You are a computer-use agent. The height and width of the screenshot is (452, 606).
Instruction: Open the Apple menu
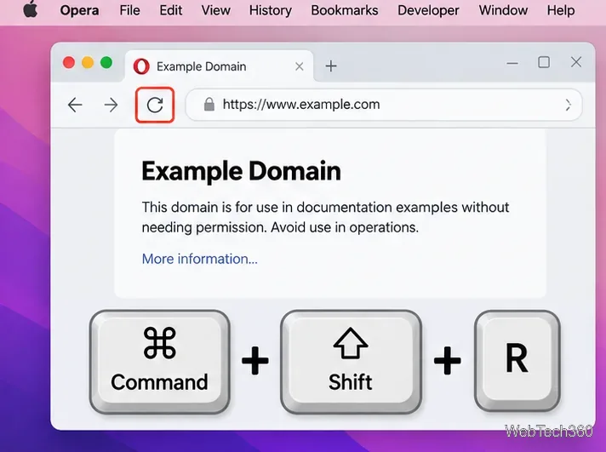(31, 9)
